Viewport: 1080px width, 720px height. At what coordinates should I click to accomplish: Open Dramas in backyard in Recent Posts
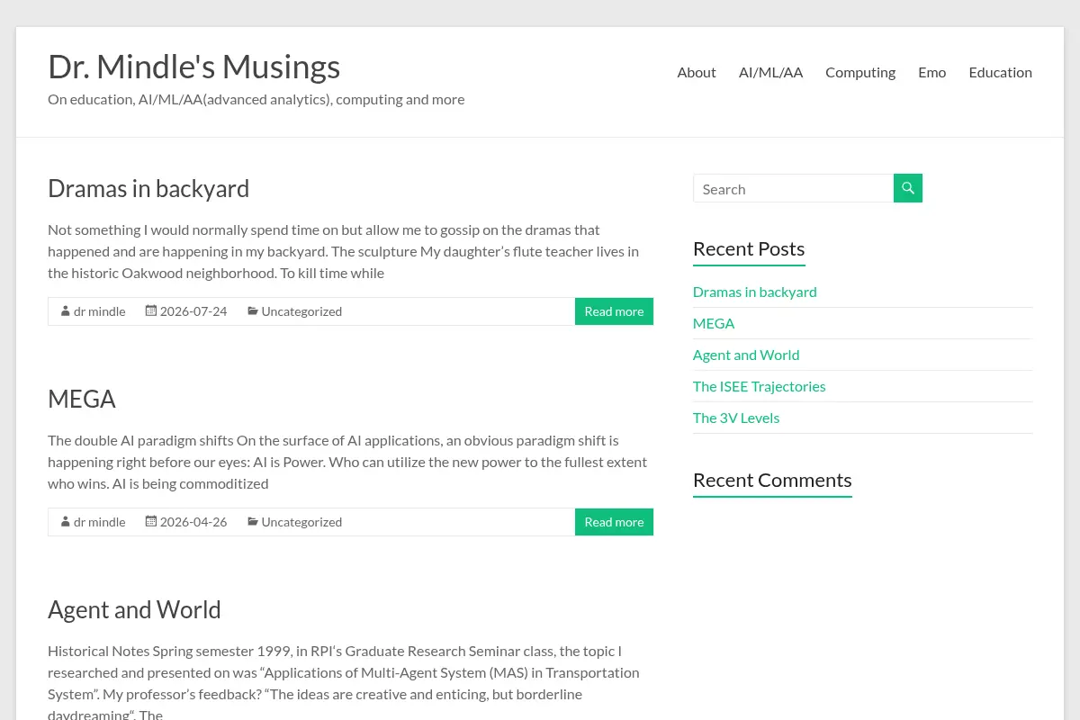coord(755,292)
